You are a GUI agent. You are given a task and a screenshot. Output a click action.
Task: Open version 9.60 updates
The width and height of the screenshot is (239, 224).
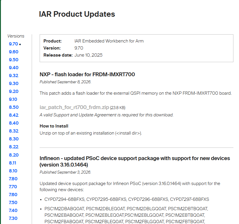coord(14,52)
